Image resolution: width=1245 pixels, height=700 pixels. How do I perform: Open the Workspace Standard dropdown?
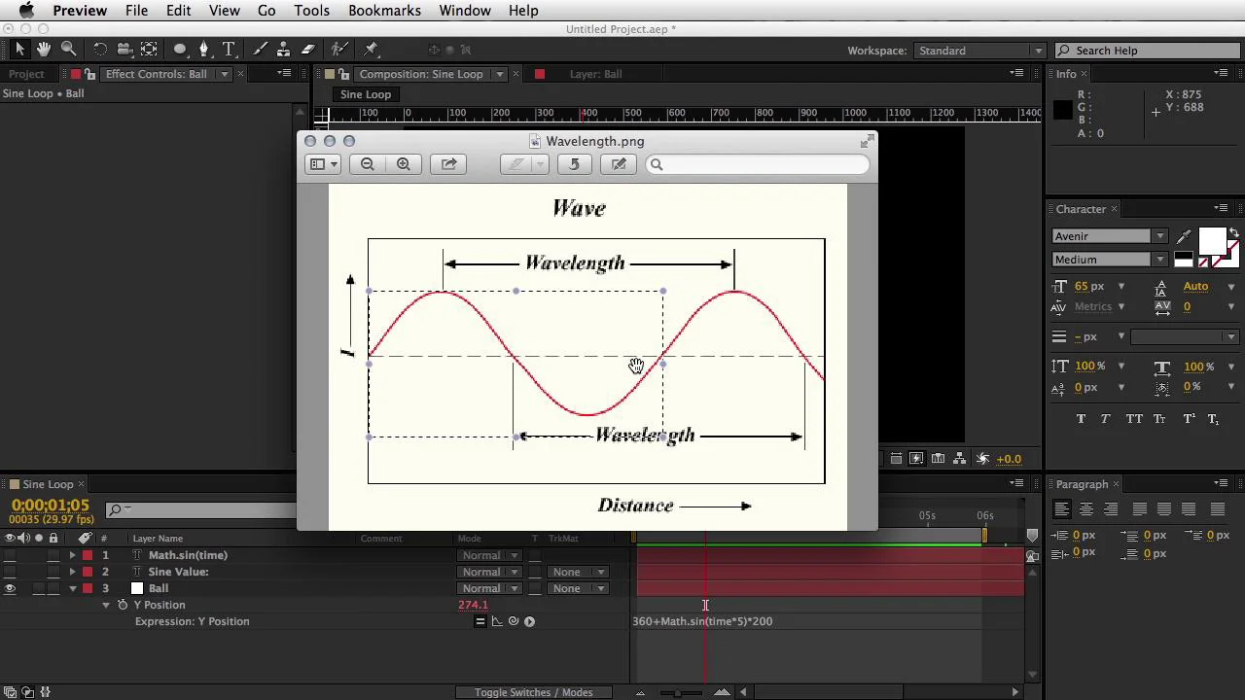(x=980, y=51)
